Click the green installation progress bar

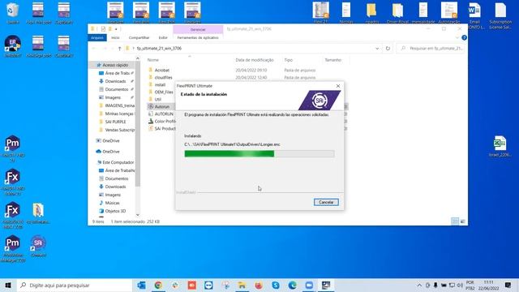(x=259, y=153)
